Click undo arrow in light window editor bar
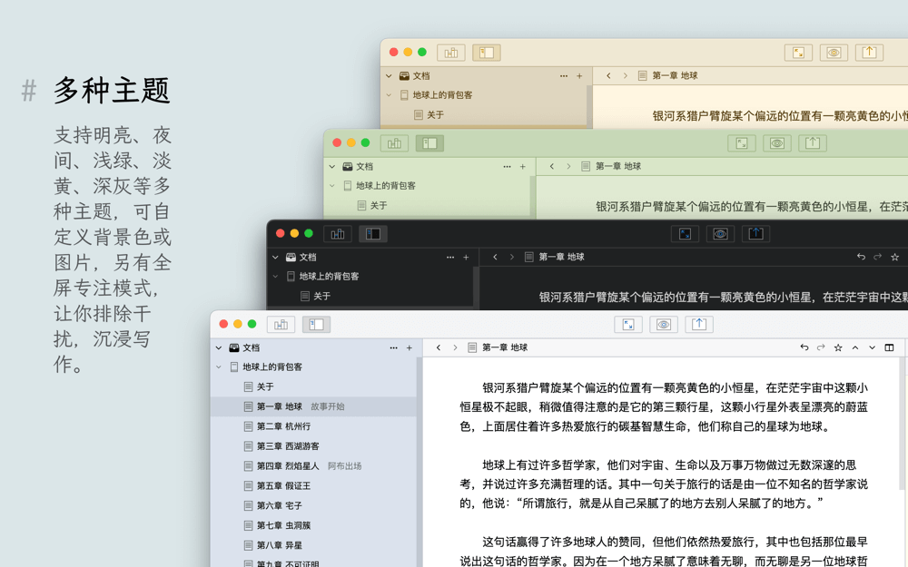 coord(804,347)
